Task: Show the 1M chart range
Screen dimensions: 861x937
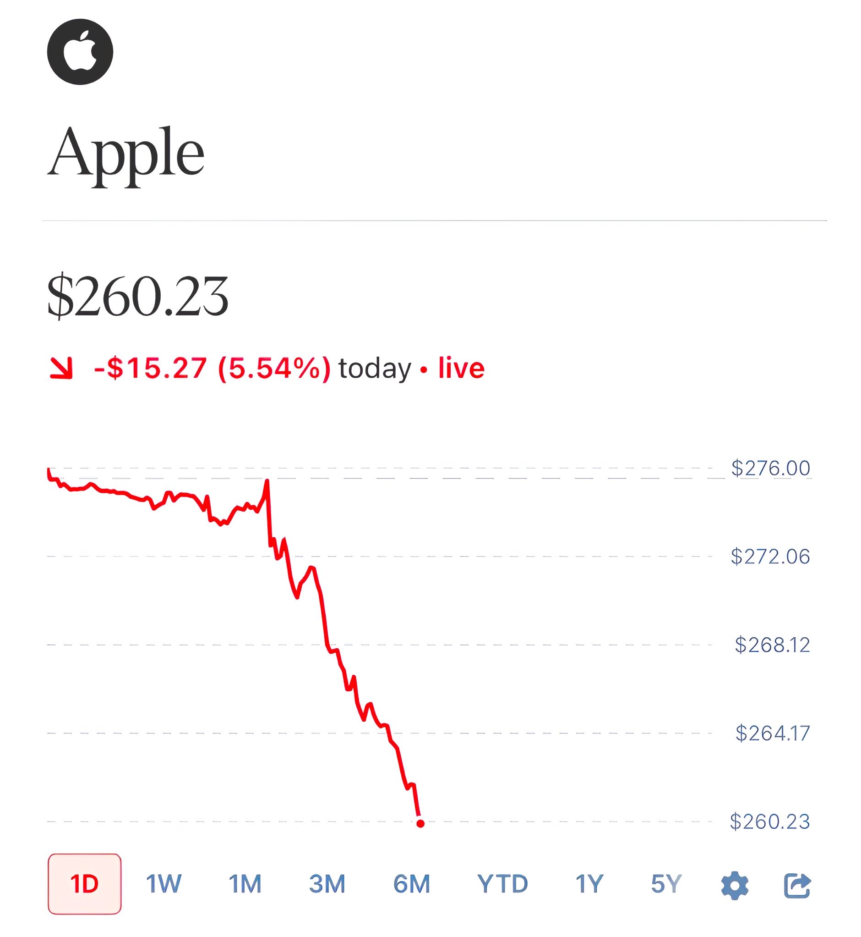Action: (245, 884)
